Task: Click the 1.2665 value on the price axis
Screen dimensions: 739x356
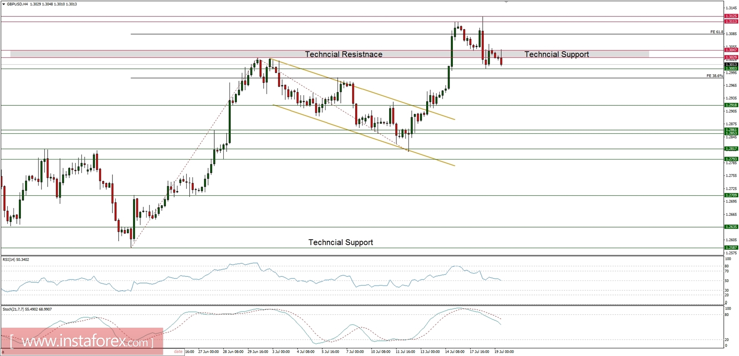Action: (x=732, y=214)
